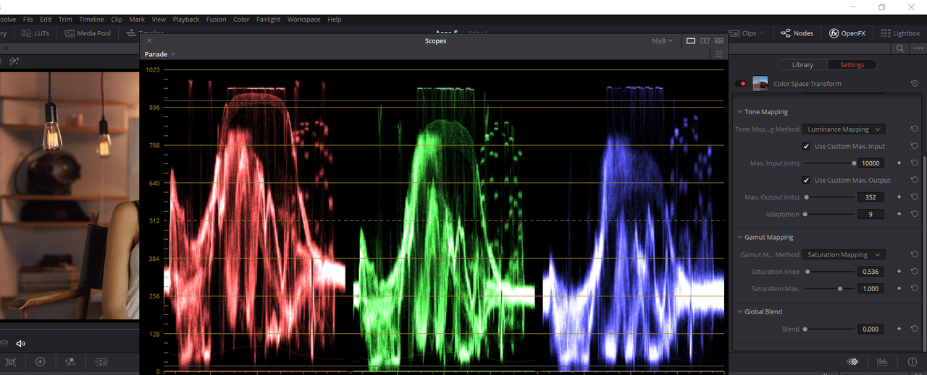Uncheck Use Custom Max. Output
The height and width of the screenshot is (375, 927).
pyautogui.click(x=806, y=180)
